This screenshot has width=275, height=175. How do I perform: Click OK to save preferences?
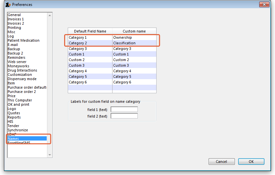click(251, 162)
